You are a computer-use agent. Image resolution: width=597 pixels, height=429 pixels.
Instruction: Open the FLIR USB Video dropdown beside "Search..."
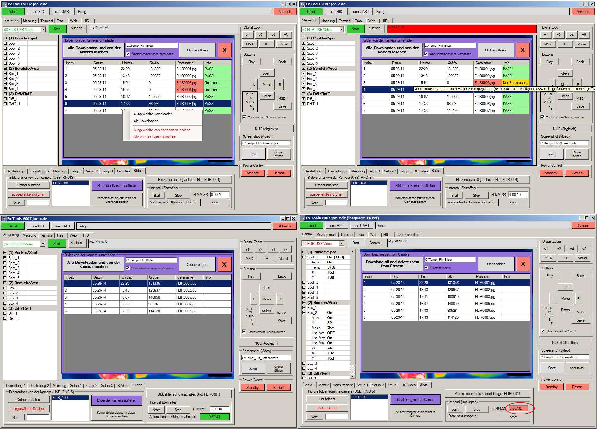[x=341, y=243]
